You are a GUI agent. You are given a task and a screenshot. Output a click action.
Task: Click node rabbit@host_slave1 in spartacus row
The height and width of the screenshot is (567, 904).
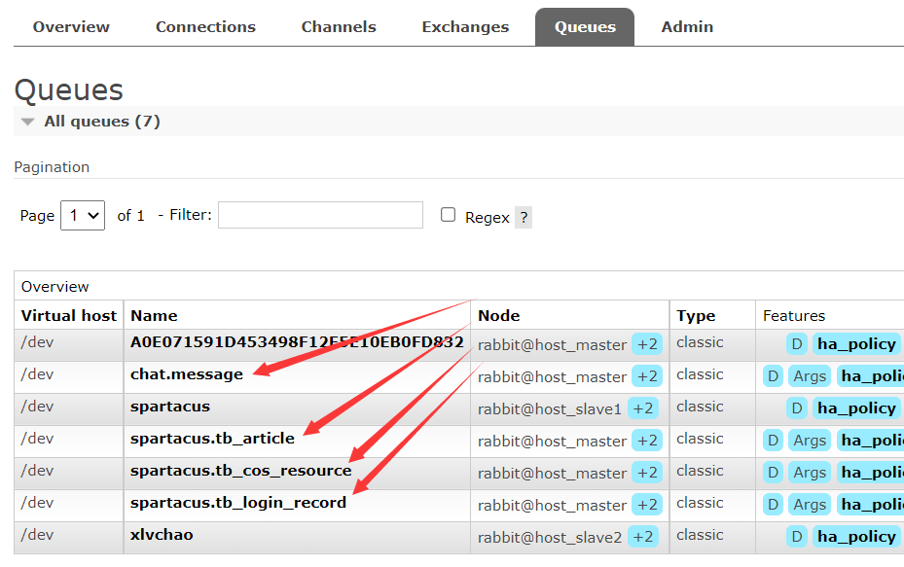click(x=550, y=409)
